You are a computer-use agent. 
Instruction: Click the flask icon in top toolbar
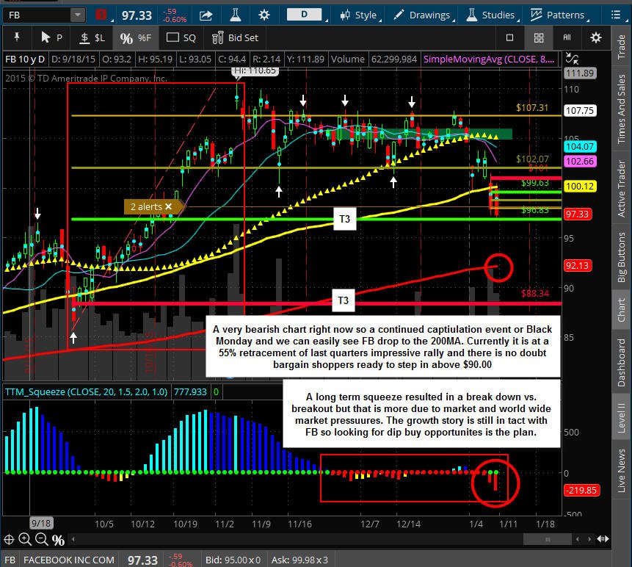tap(236, 15)
